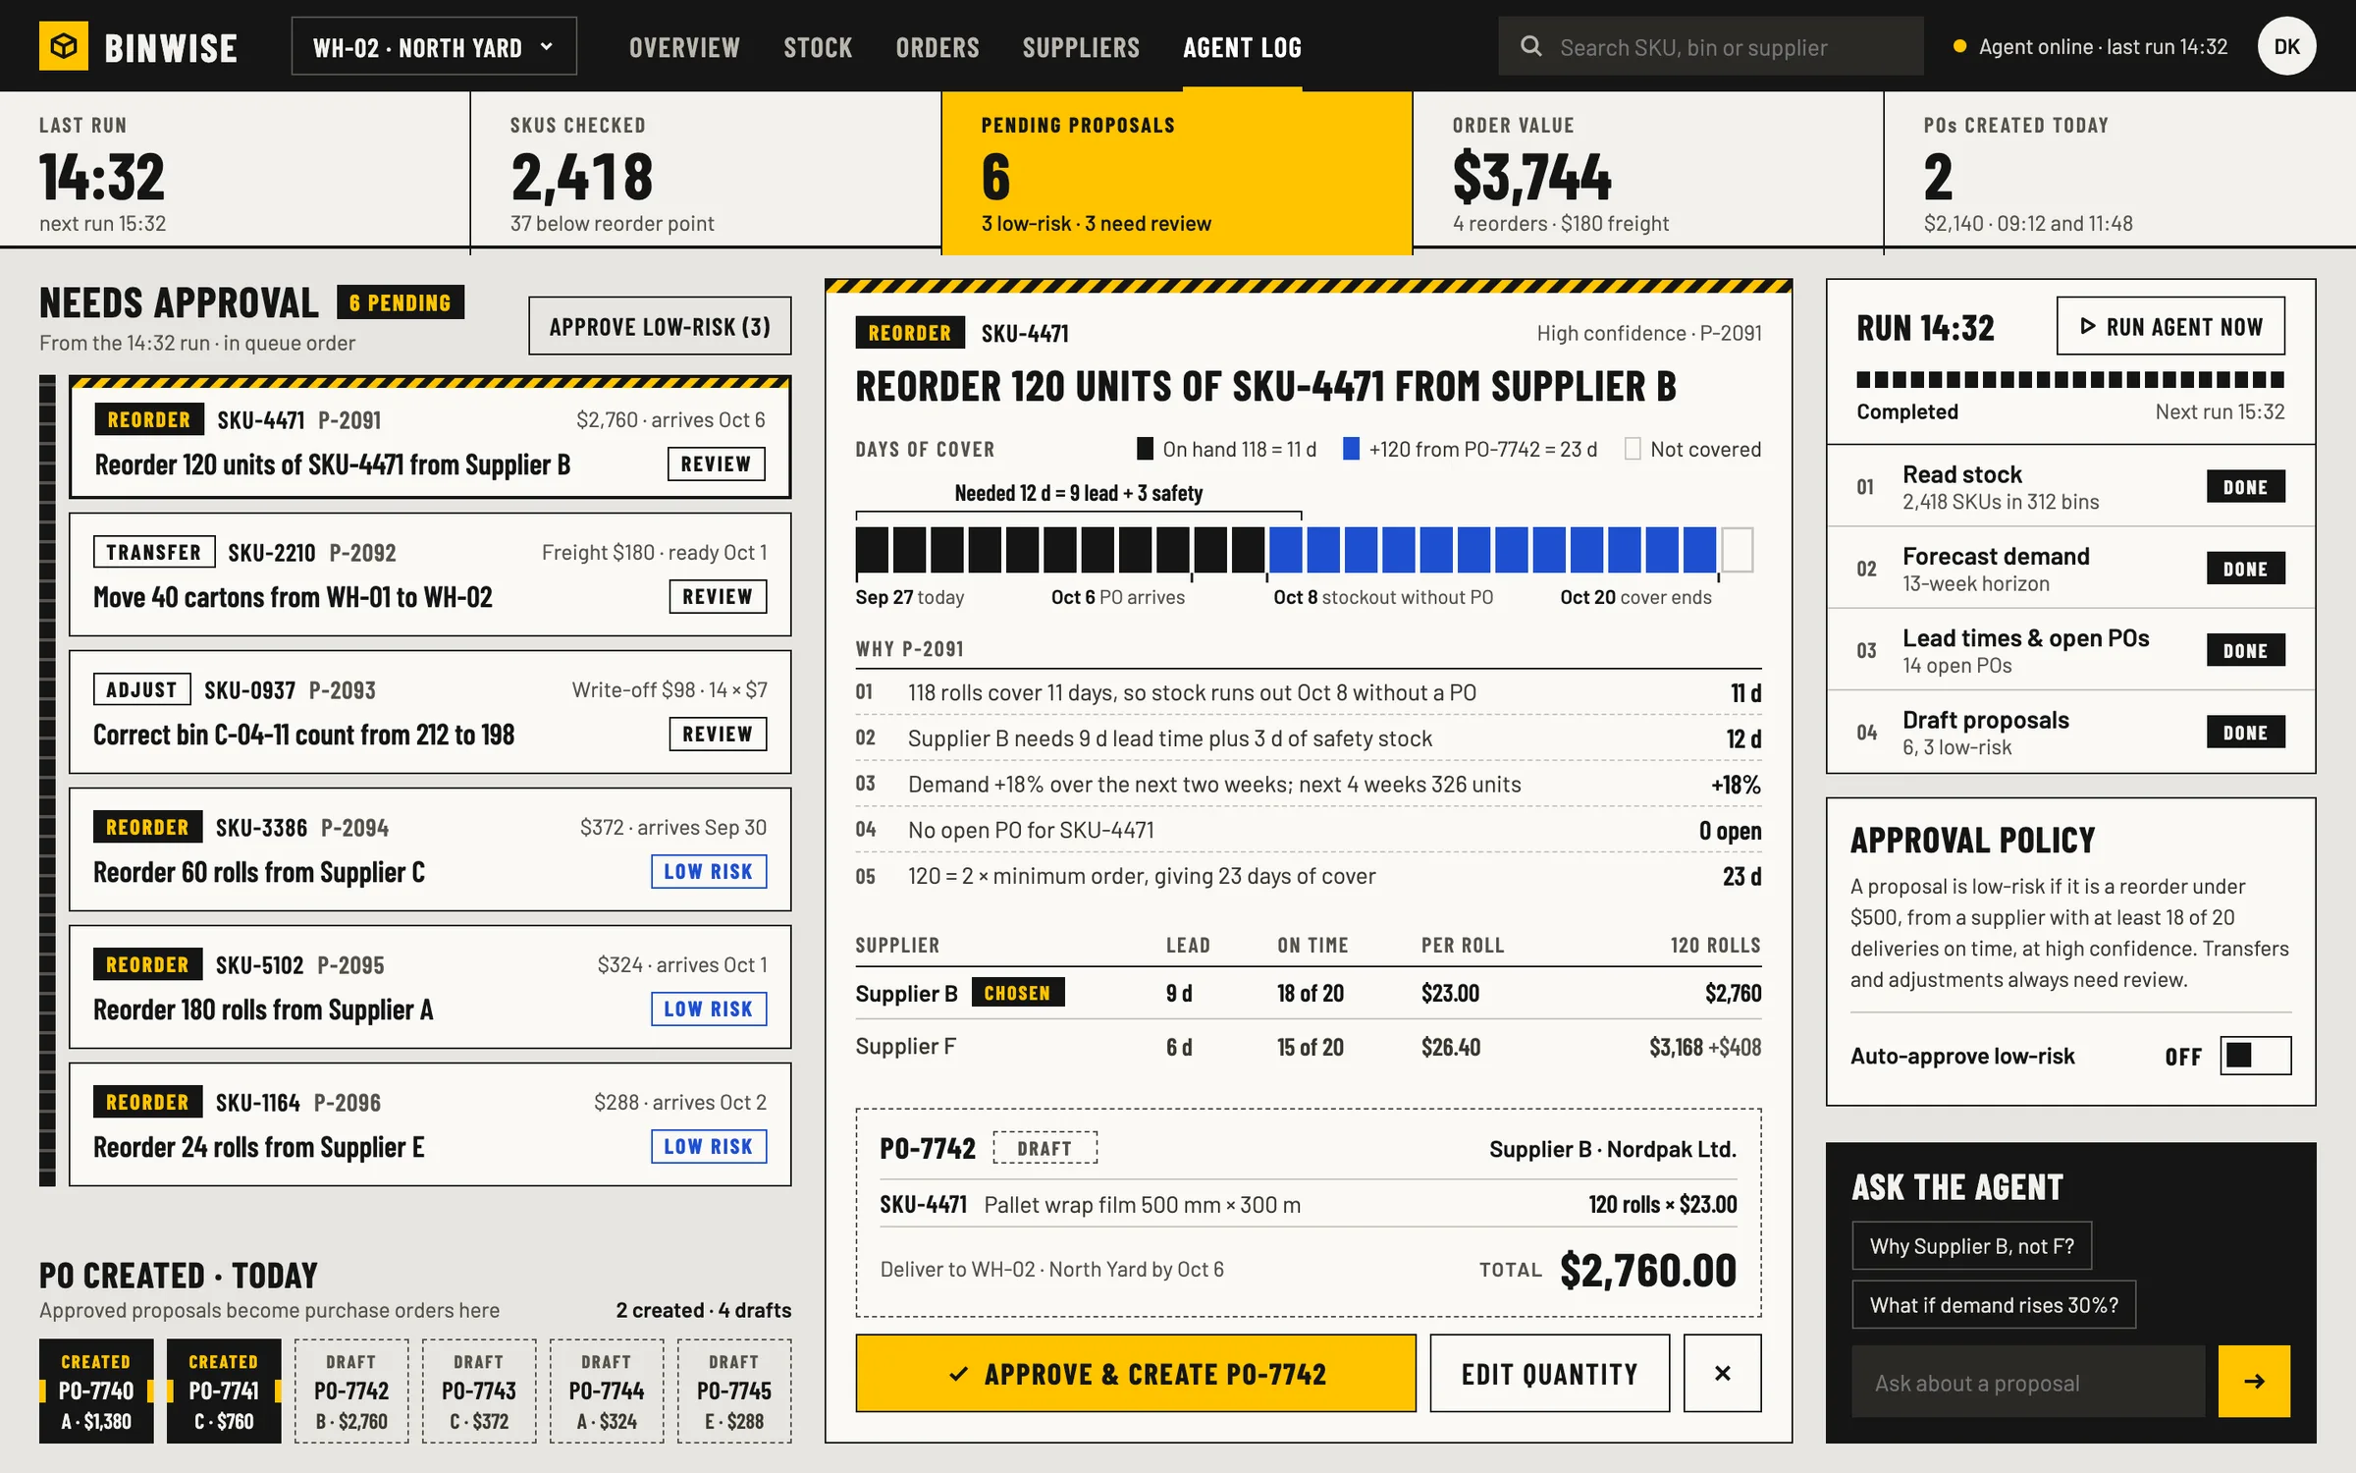Image resolution: width=2356 pixels, height=1473 pixels.
Task: Ask 'Why Supplier B, not F?'
Action: pyautogui.click(x=1971, y=1245)
